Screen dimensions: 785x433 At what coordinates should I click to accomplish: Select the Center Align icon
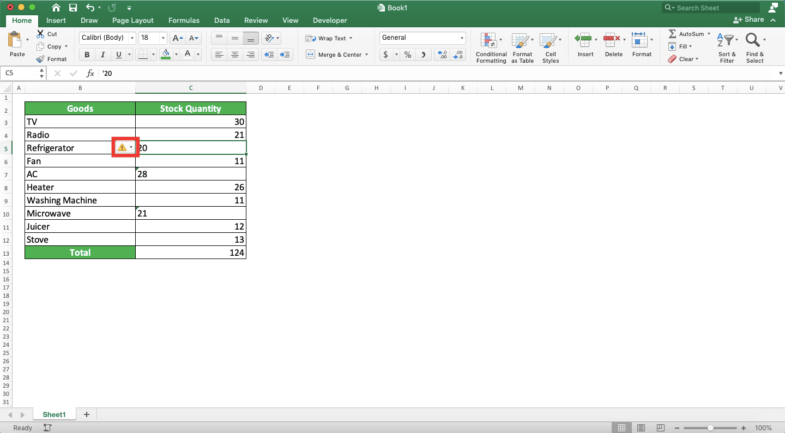click(234, 55)
